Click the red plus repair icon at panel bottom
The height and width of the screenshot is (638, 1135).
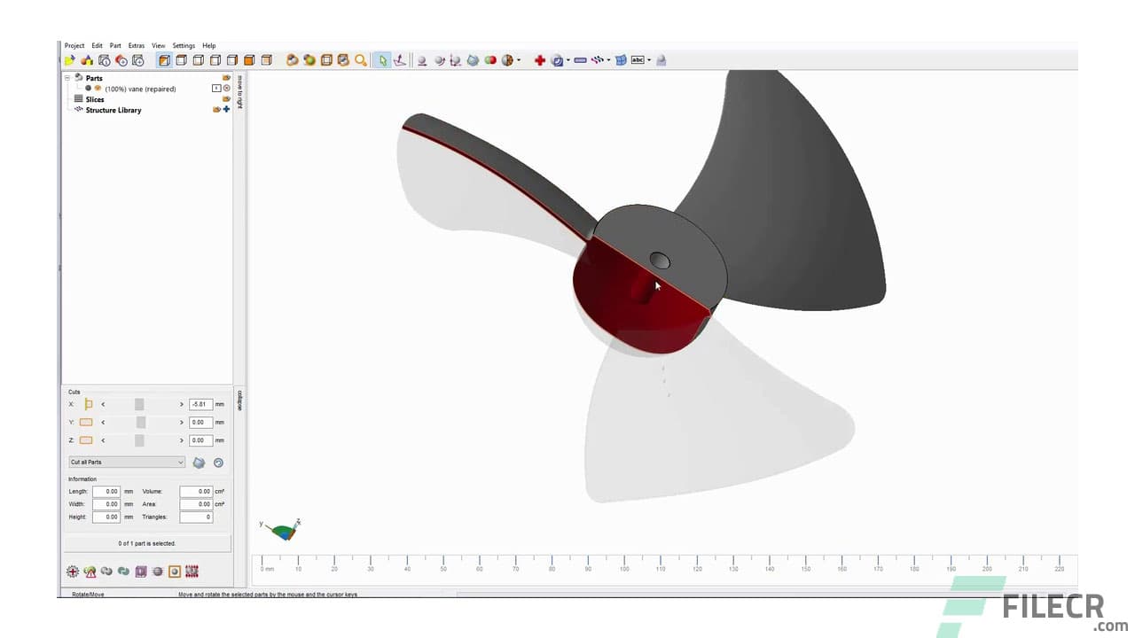click(x=73, y=571)
